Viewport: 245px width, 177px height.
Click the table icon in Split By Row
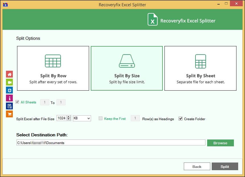tap(53, 61)
